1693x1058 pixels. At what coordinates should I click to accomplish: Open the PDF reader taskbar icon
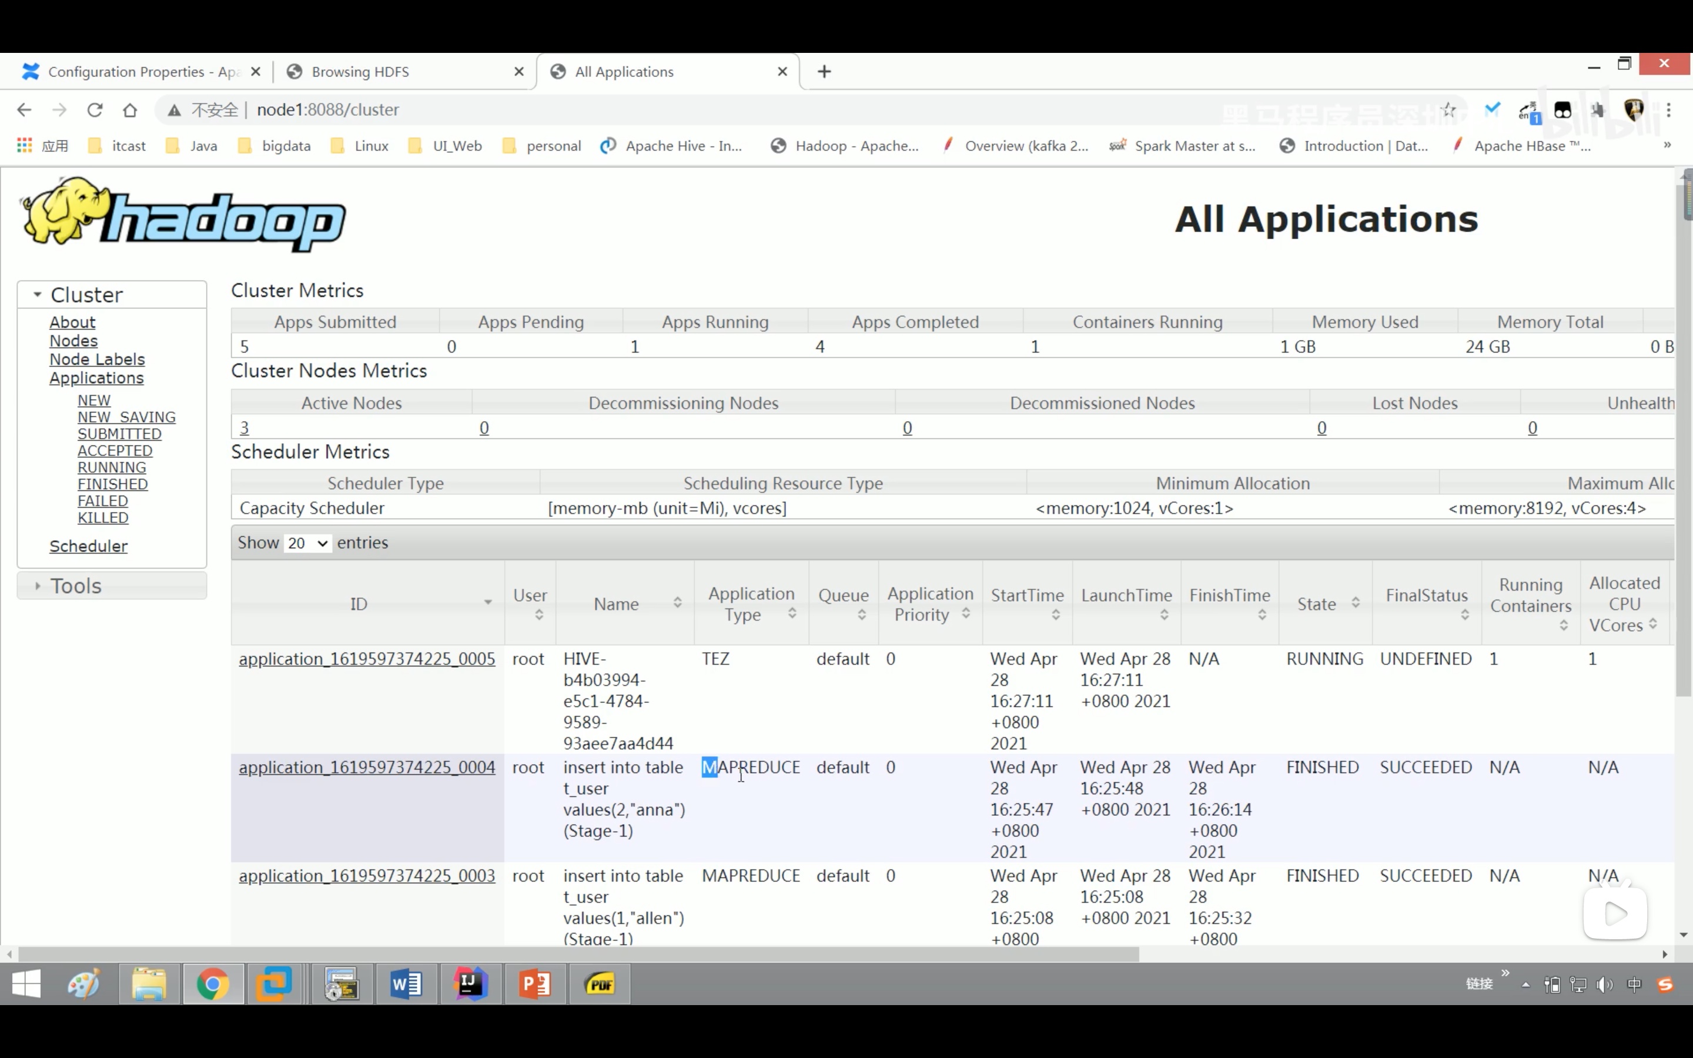[x=600, y=984]
